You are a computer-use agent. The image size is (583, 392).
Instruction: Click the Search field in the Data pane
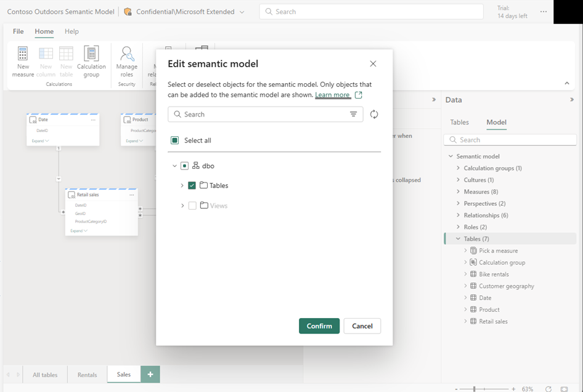(x=510, y=140)
